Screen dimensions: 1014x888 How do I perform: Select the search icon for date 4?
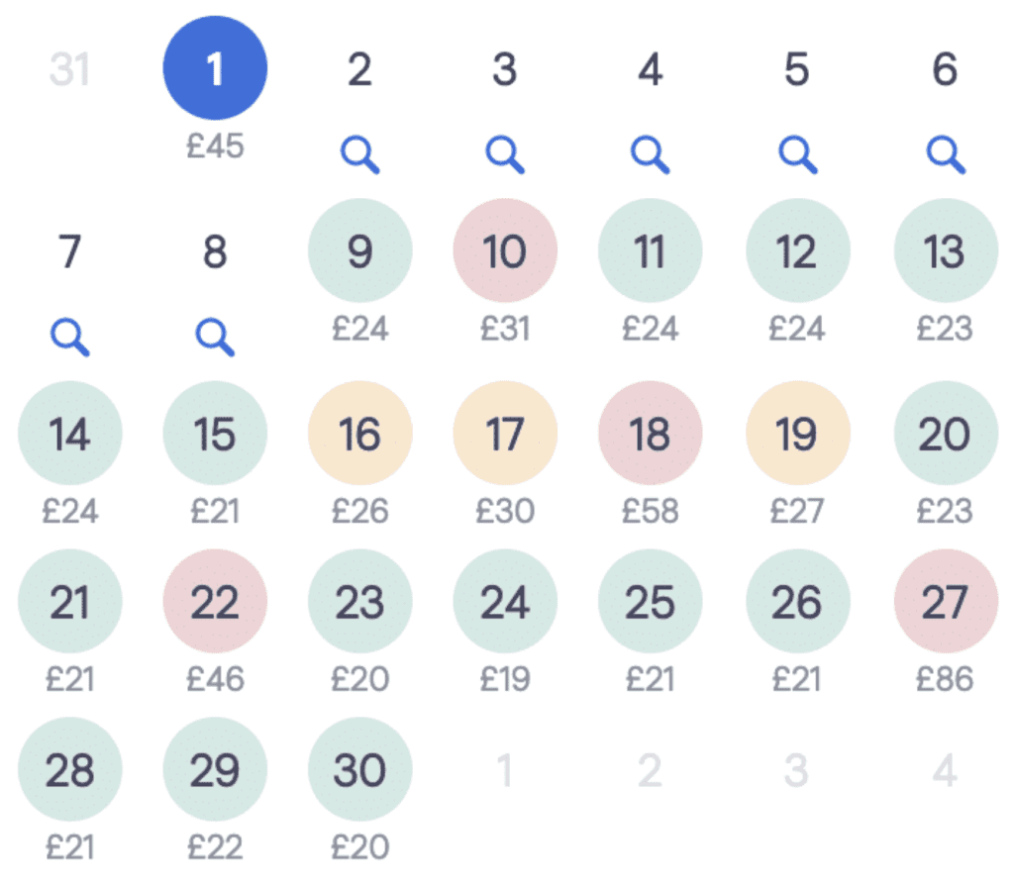(651, 155)
